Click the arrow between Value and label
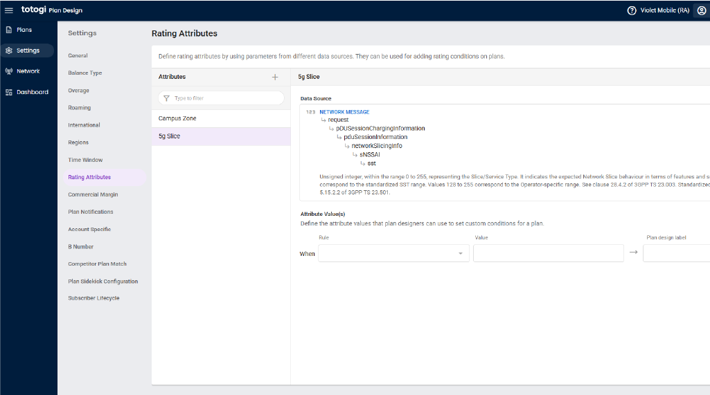 [x=634, y=252]
